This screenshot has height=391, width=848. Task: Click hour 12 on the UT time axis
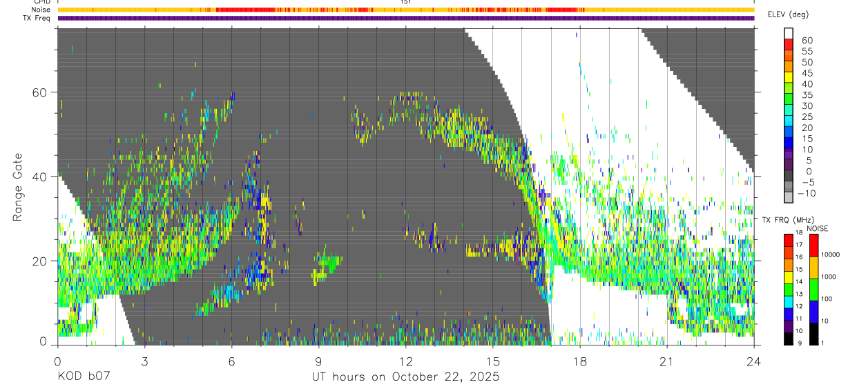pyautogui.click(x=405, y=361)
